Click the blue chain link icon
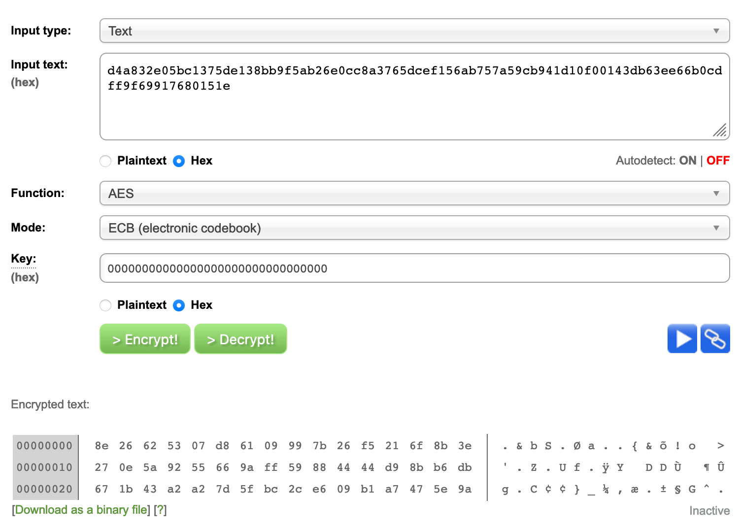Screen dimensions: 739x530 pos(715,339)
